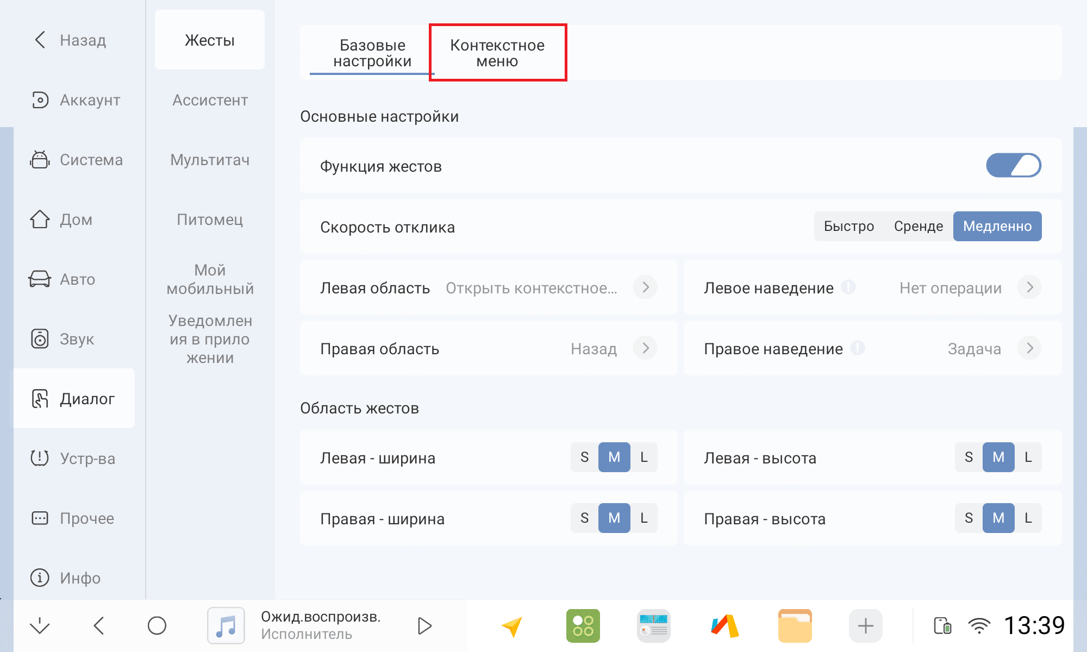Tap the home circle navigation icon
This screenshot has height=652, width=1087.
tap(157, 626)
